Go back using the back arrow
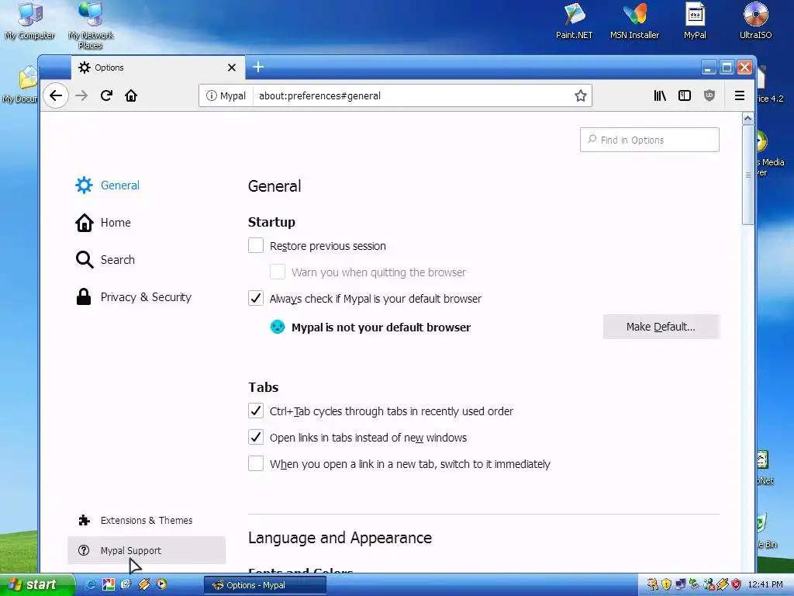The image size is (794, 596). click(x=56, y=95)
